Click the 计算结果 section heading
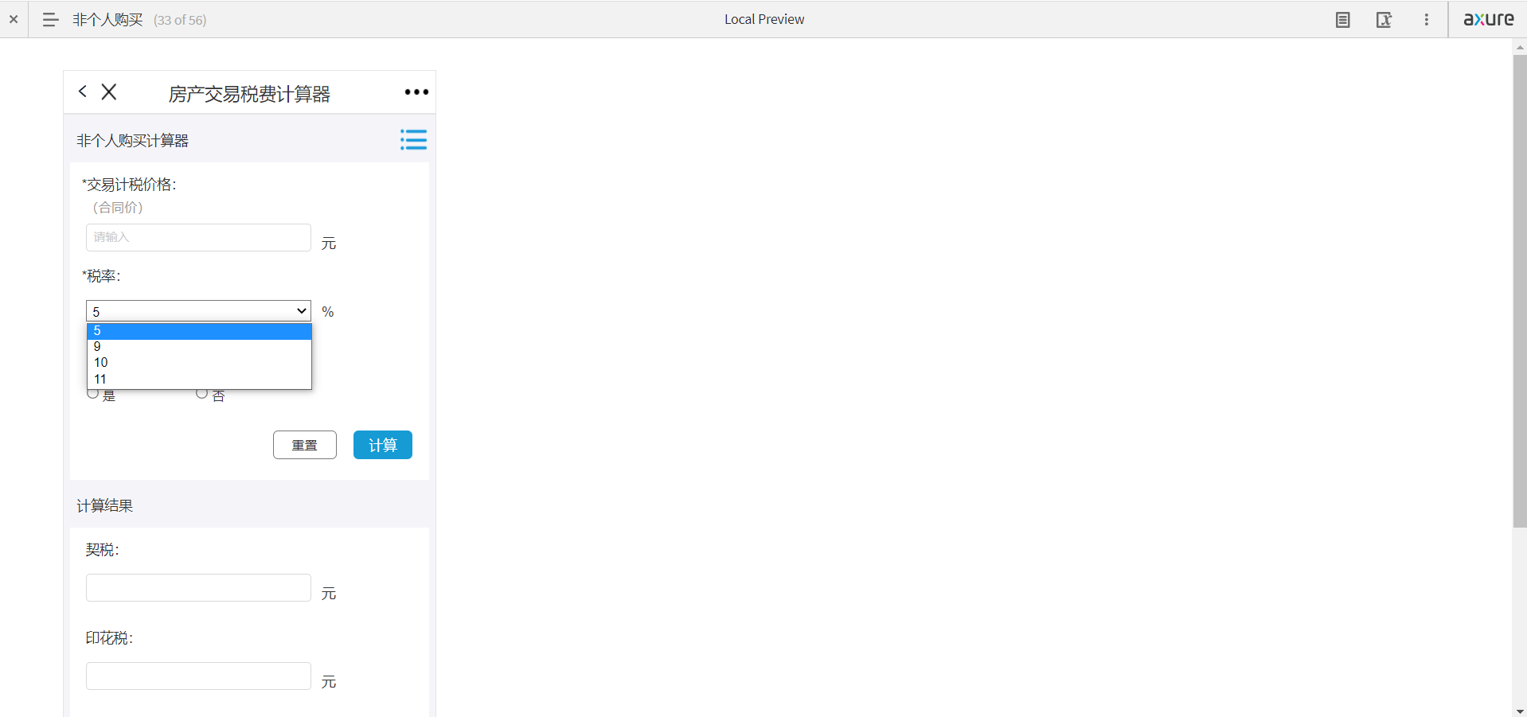Viewport: 1527px width, 717px height. pos(104,506)
